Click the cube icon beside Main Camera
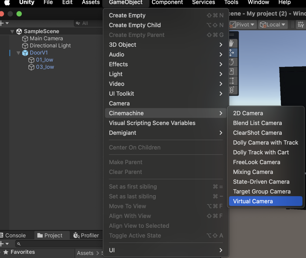 click(x=25, y=39)
